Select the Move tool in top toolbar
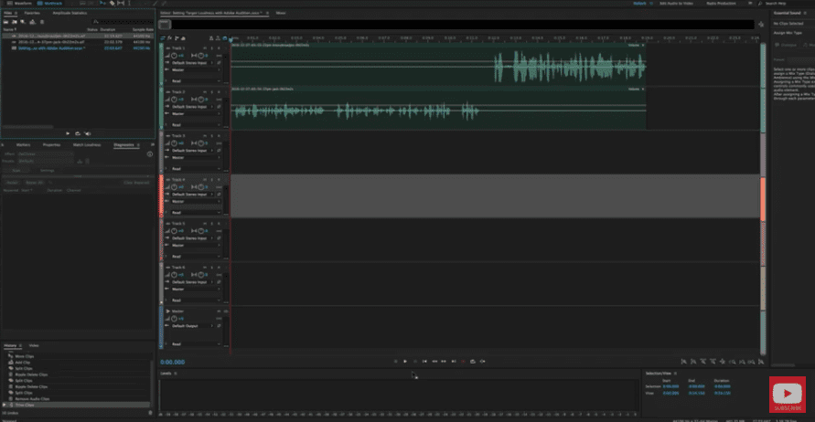This screenshot has height=422, width=815. [x=103, y=3]
